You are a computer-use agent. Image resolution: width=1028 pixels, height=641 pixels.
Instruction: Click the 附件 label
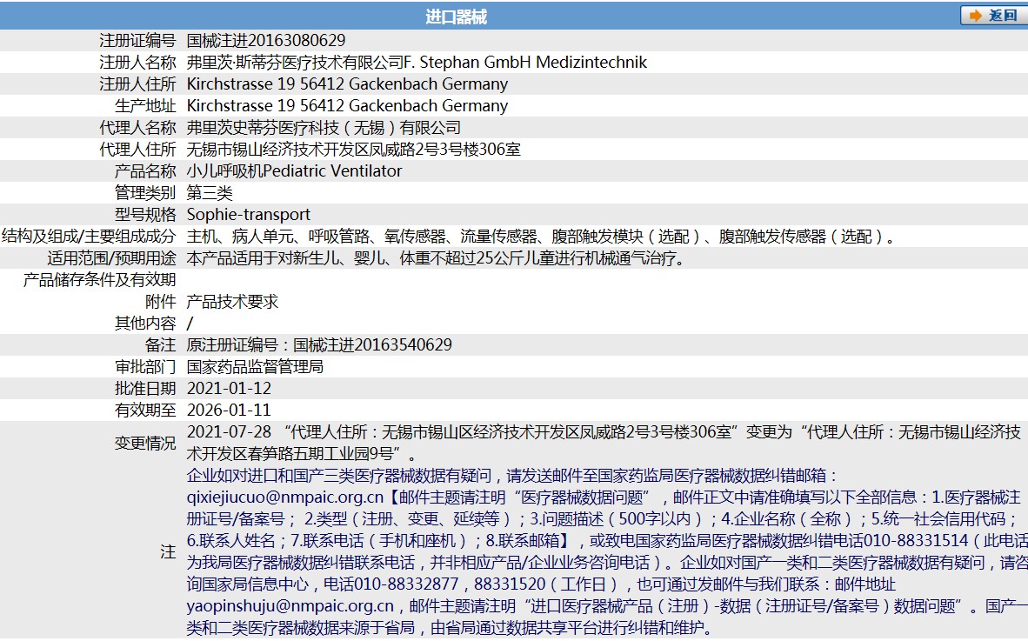(x=161, y=302)
